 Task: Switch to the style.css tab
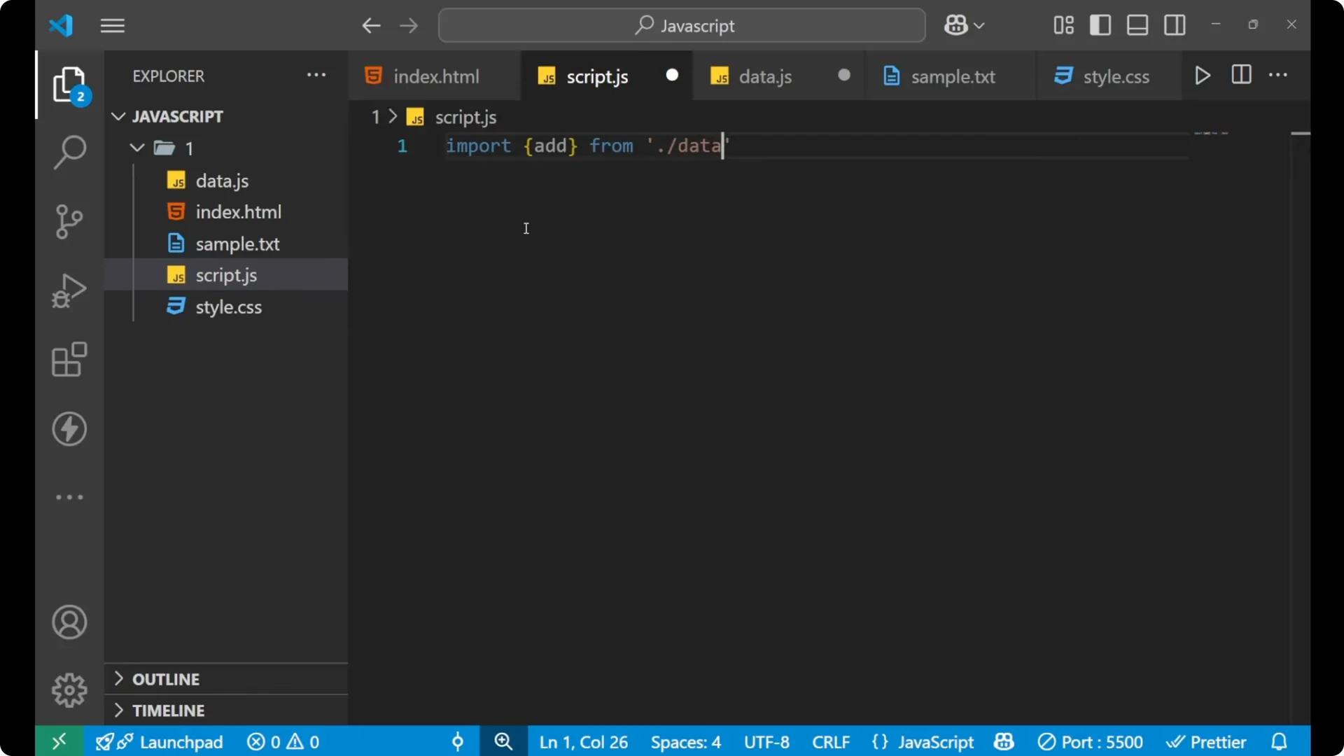[x=1118, y=76]
